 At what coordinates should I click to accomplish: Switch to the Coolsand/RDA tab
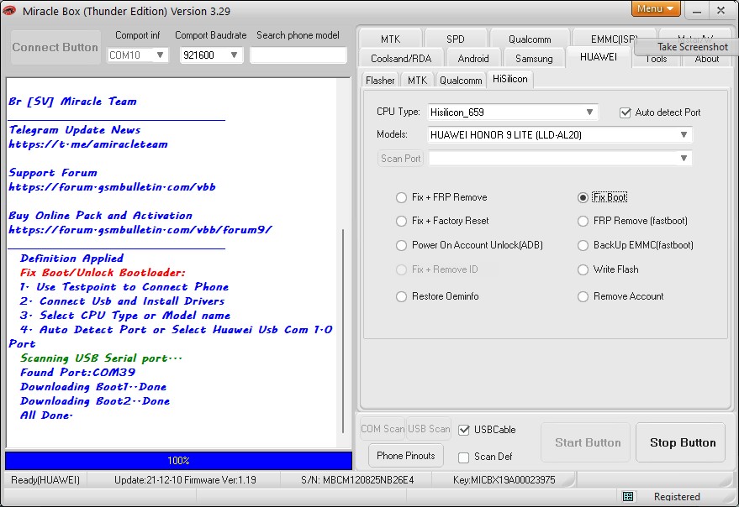(x=401, y=59)
